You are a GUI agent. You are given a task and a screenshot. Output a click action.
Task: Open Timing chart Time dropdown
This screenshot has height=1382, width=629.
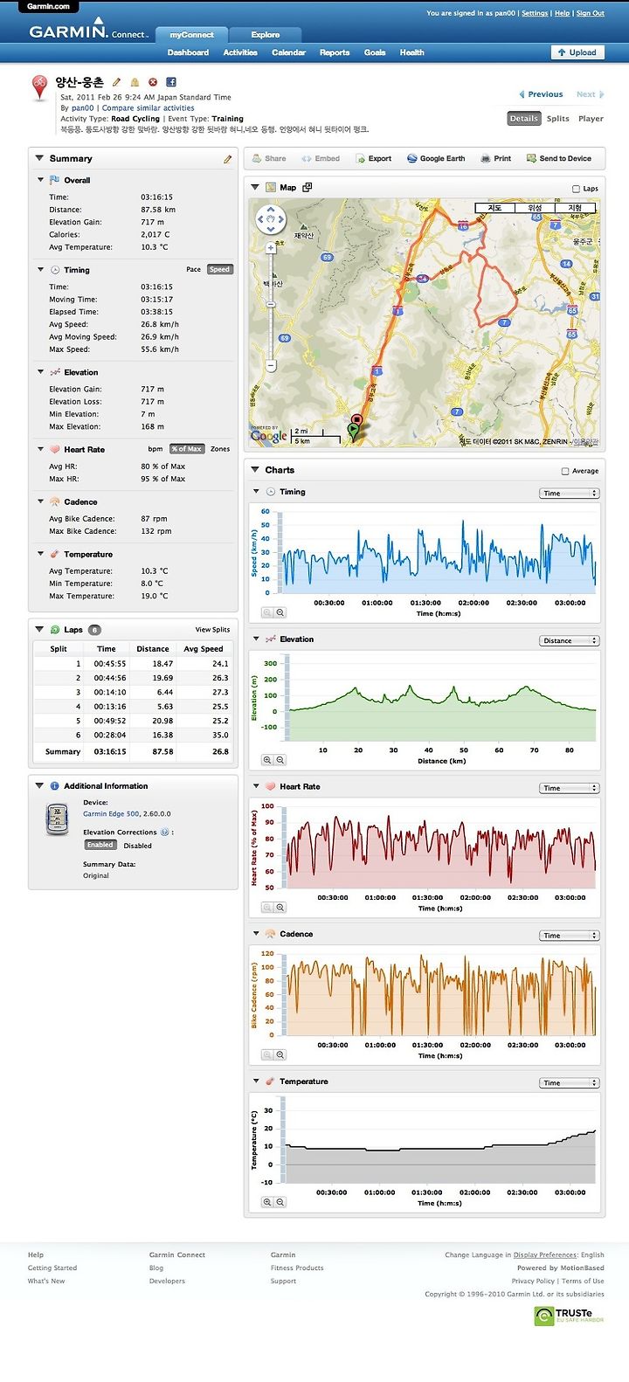(569, 494)
